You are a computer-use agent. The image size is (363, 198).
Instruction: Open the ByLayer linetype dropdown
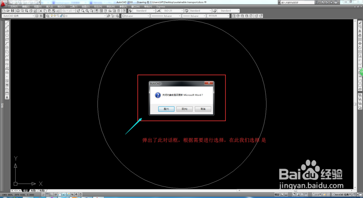pos(166,16)
